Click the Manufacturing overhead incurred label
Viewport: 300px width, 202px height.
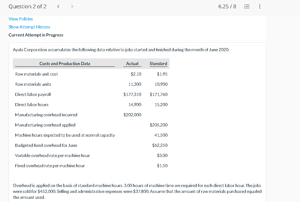tap(46, 115)
